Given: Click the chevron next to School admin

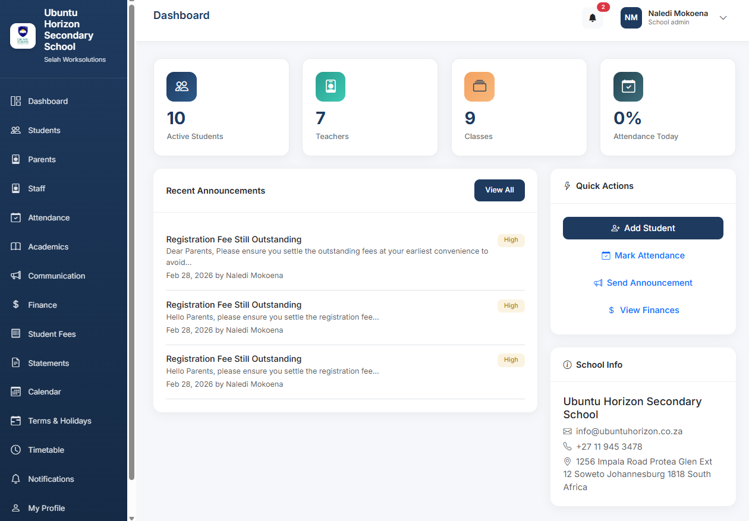Looking at the screenshot, I should [723, 18].
